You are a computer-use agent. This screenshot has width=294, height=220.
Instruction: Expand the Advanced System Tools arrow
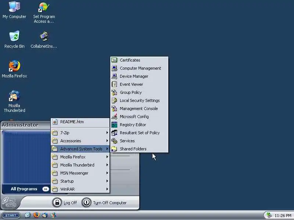[107, 149]
